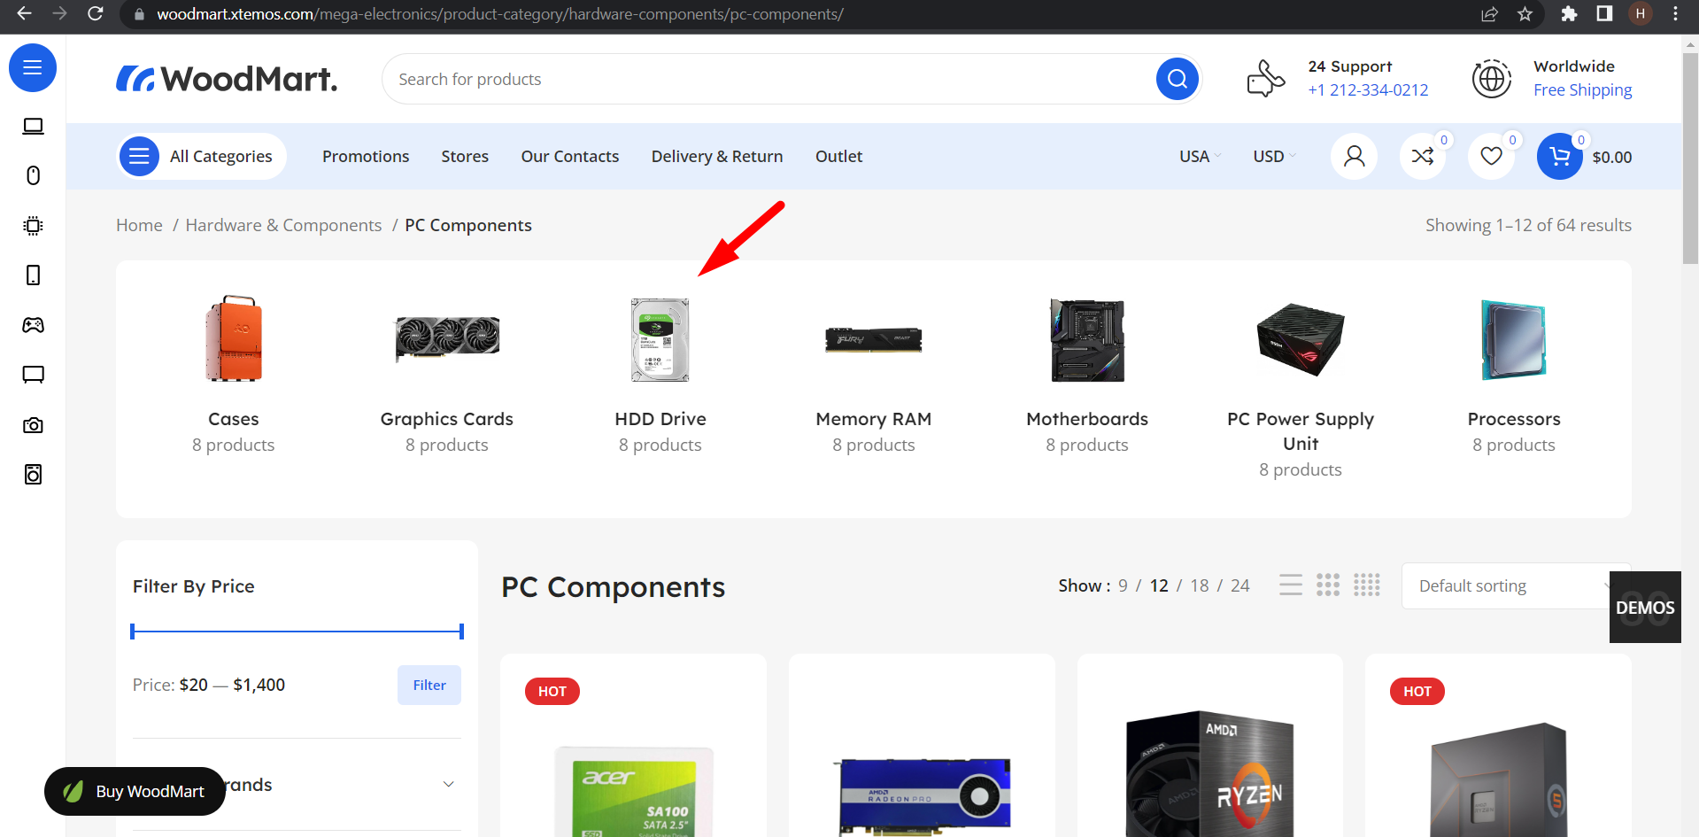Open the Outlet menu item
This screenshot has height=837, width=1699.
838,157
